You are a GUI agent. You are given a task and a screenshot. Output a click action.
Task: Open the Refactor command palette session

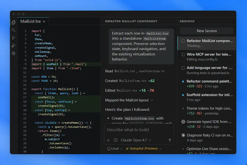tap(207, 84)
